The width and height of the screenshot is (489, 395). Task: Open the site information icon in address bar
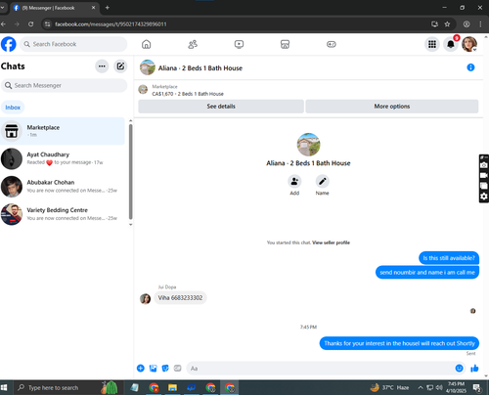[48, 24]
